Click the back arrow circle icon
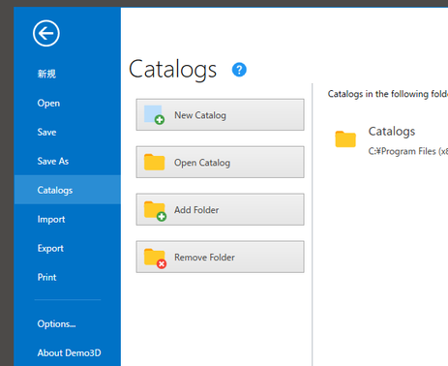Viewport: 448px width, 366px height. tap(46, 33)
